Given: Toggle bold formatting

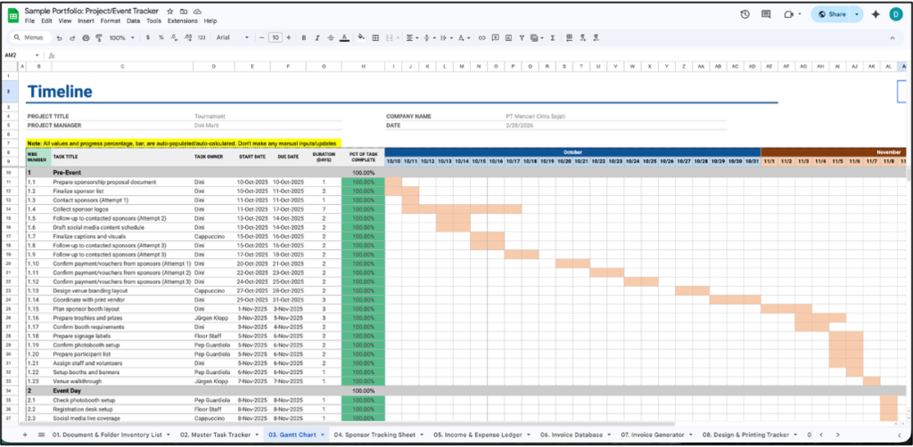Looking at the screenshot, I should [x=304, y=37].
